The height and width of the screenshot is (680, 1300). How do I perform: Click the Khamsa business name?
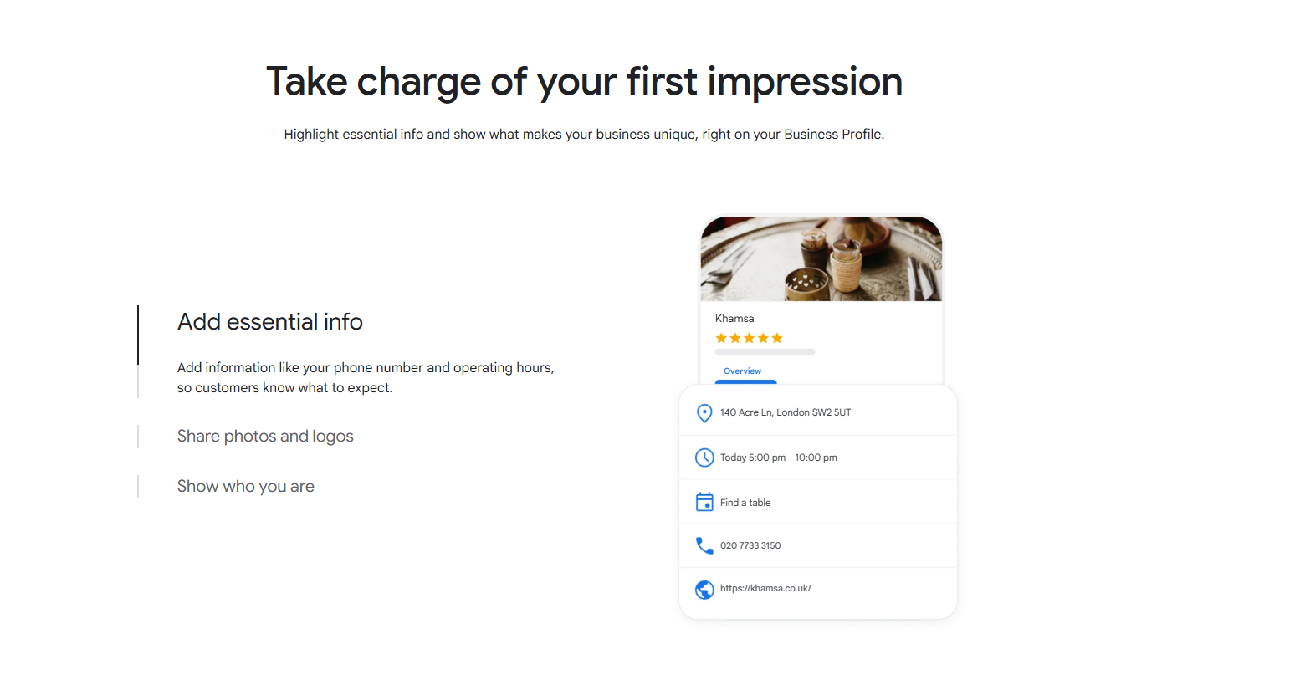734,319
